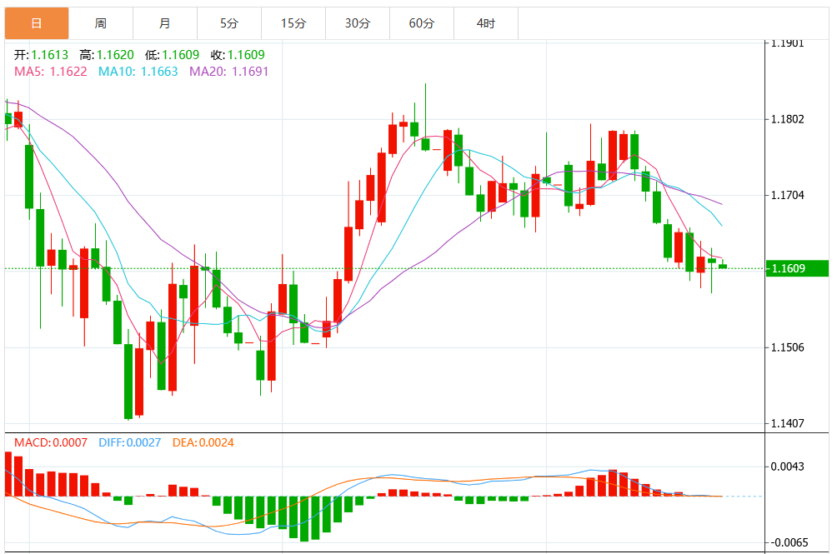837x554 pixels.
Task: Click the DEA value label
Action: [203, 442]
